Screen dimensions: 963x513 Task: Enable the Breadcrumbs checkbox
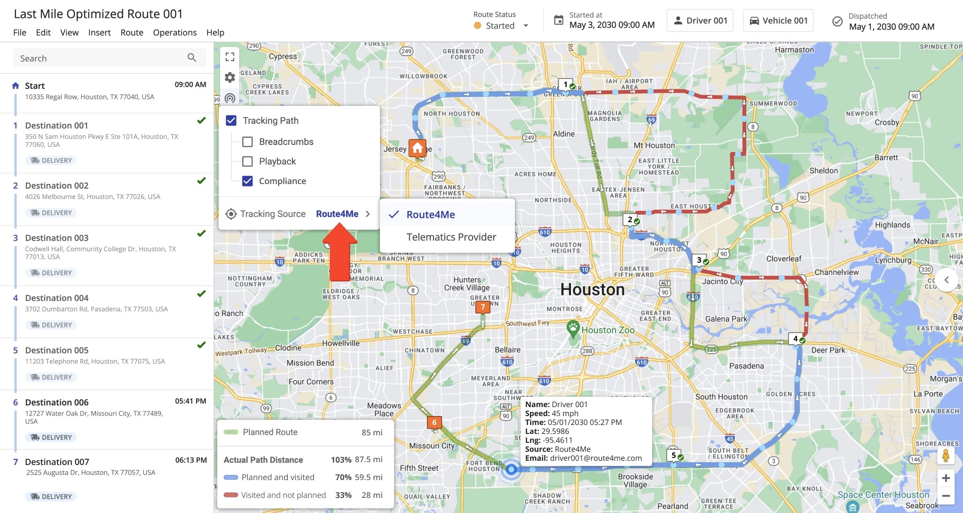pyautogui.click(x=248, y=141)
